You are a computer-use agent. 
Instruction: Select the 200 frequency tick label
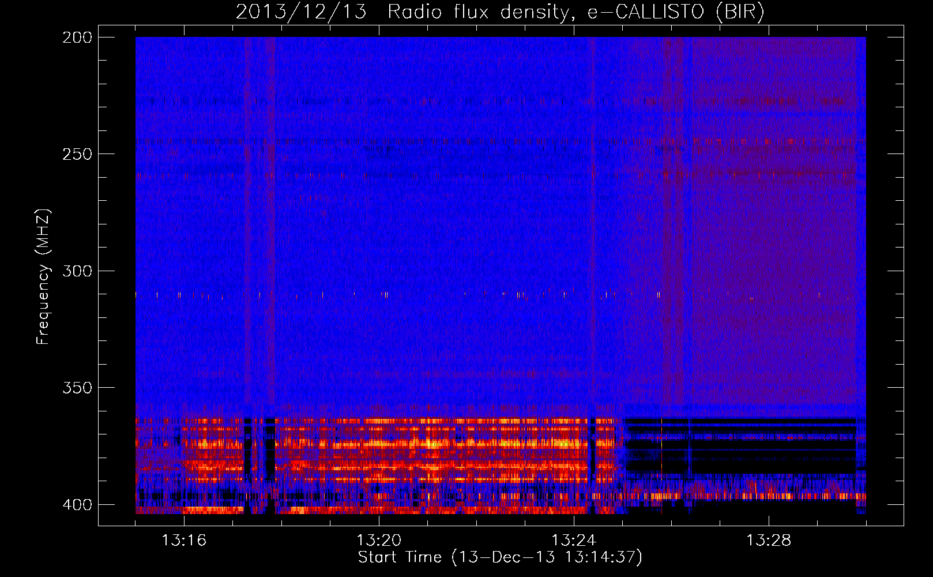click(77, 38)
